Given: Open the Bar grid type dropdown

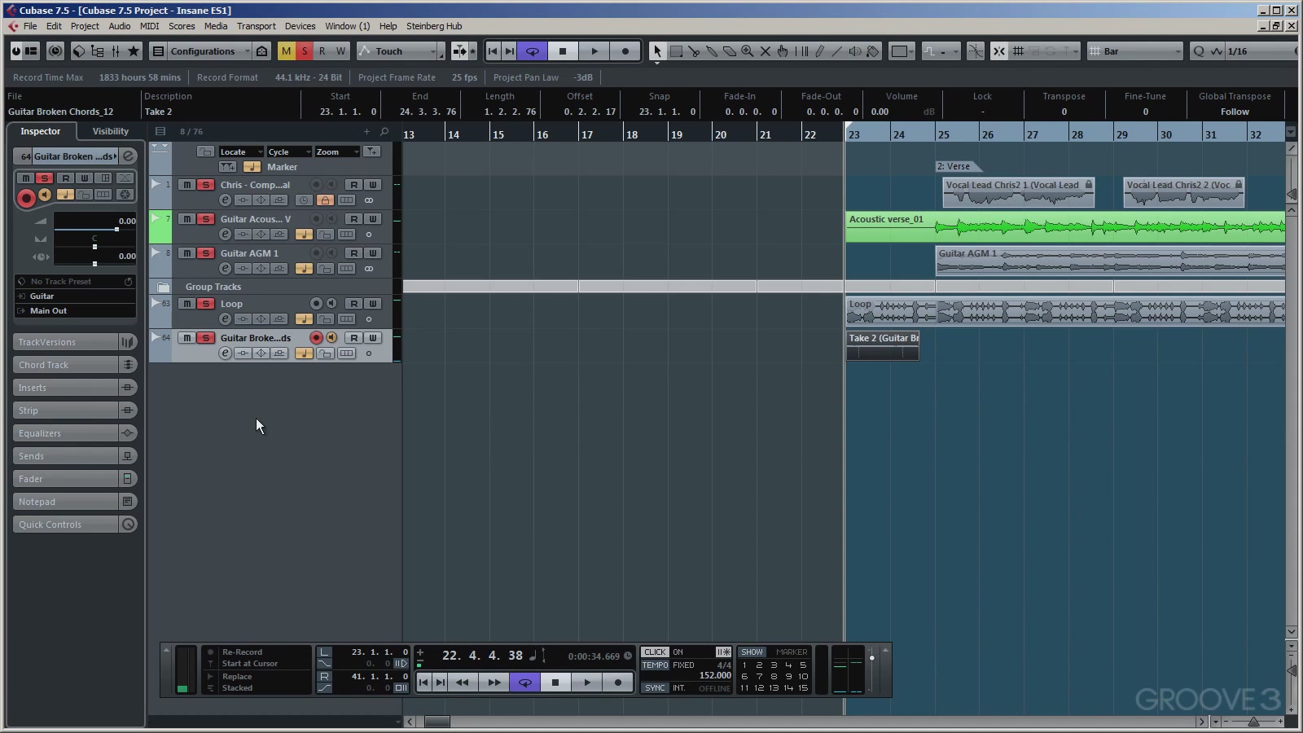Looking at the screenshot, I should click(1136, 51).
